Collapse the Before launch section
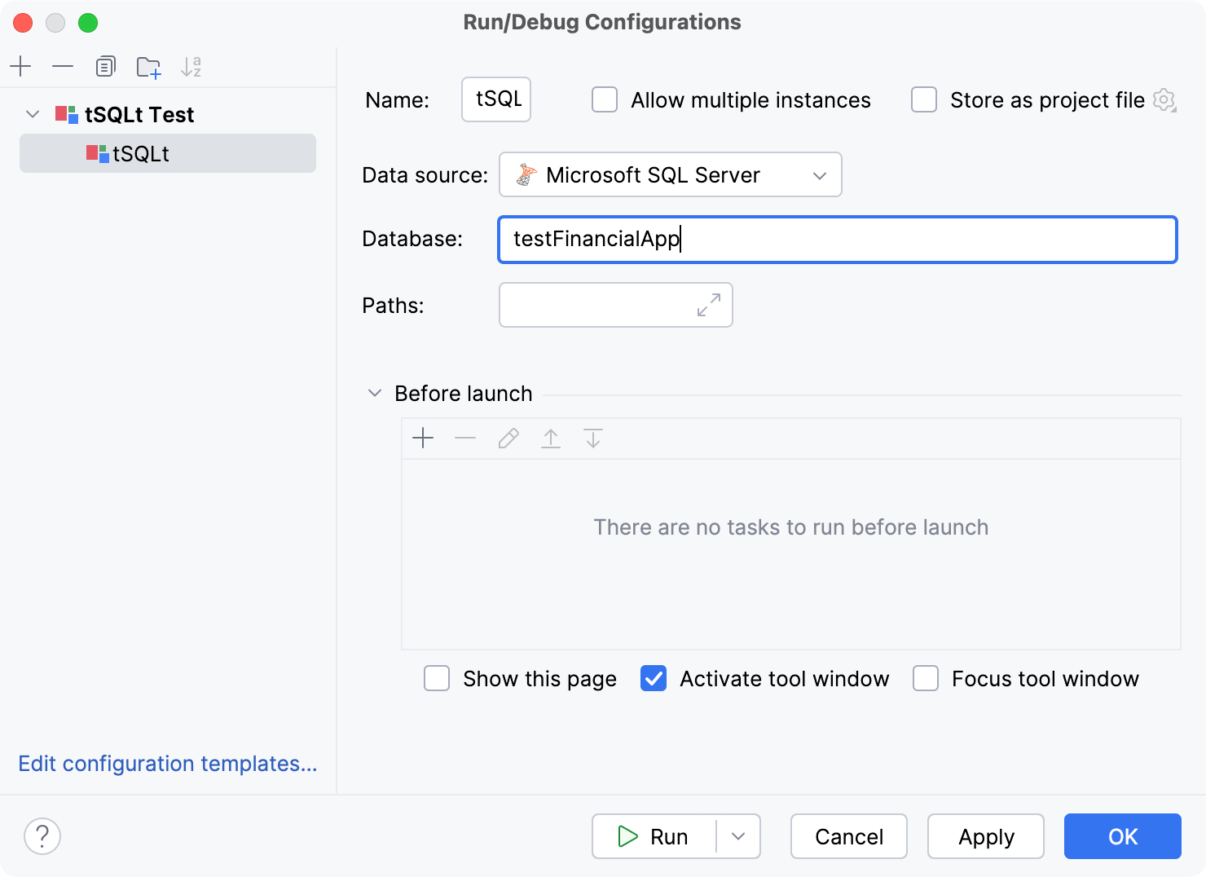The image size is (1206, 877). (x=374, y=393)
